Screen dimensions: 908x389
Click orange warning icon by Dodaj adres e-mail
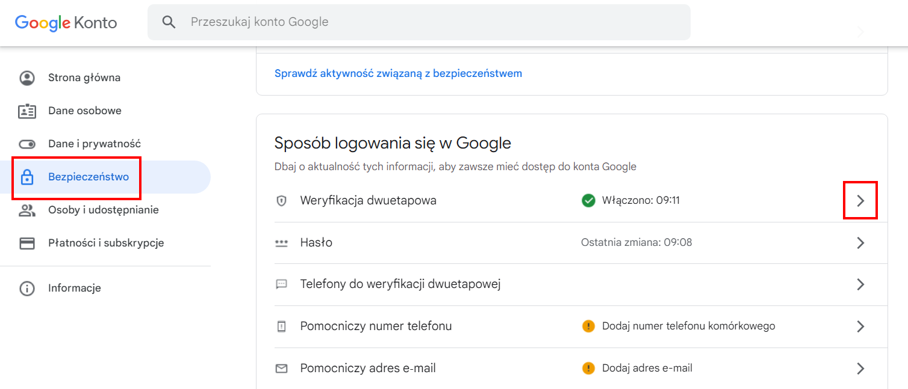588,367
